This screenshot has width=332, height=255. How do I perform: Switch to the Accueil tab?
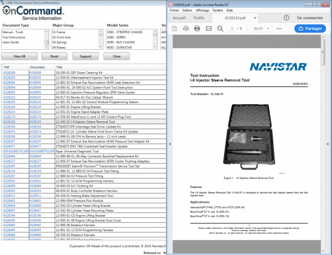pyautogui.click(x=179, y=18)
